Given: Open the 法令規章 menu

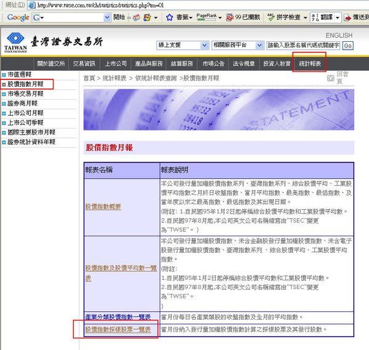Looking at the screenshot, I should point(244,63).
